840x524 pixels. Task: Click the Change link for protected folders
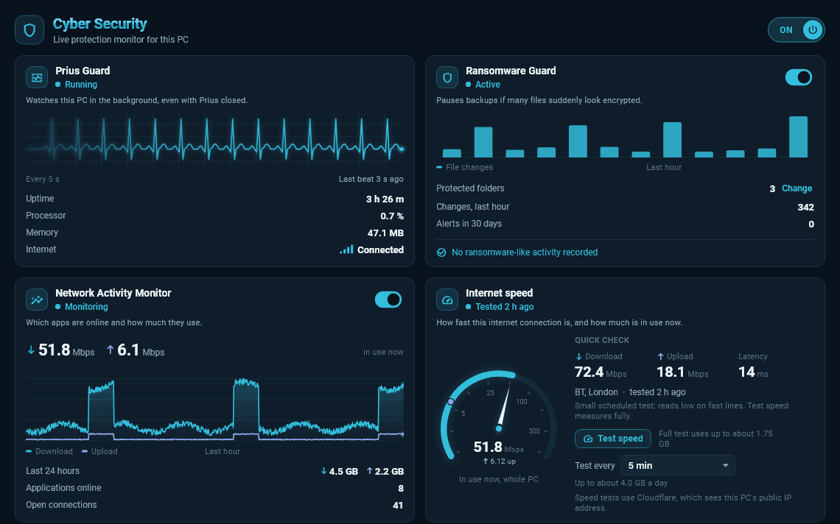pyautogui.click(x=797, y=188)
